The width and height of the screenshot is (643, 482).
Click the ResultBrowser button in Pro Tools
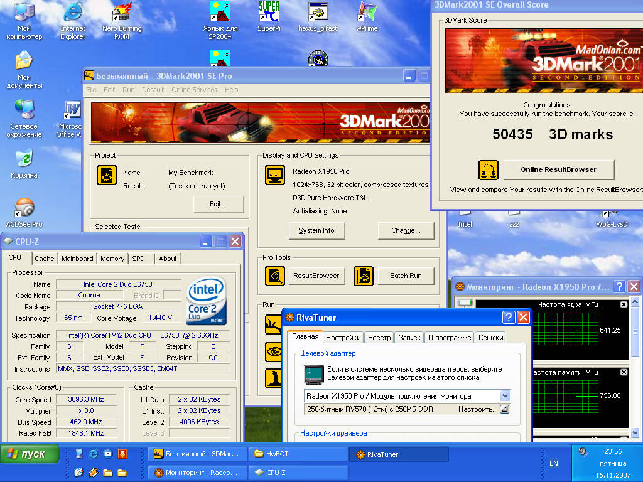(x=316, y=276)
